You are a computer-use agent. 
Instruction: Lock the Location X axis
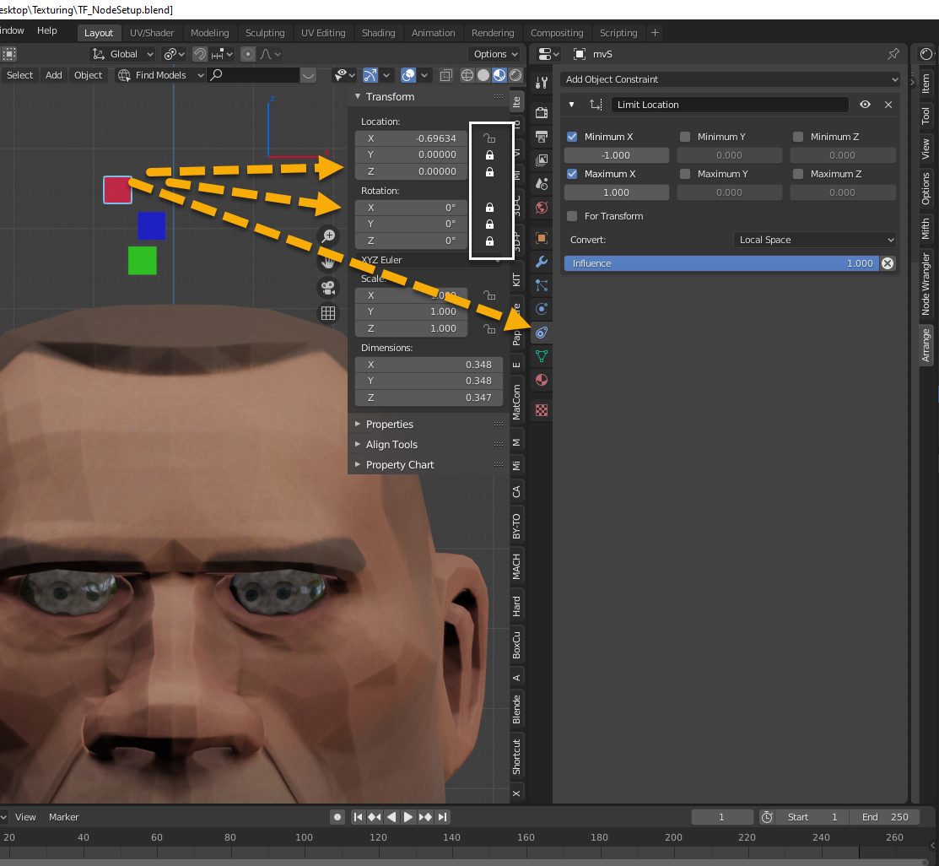pyautogui.click(x=489, y=138)
